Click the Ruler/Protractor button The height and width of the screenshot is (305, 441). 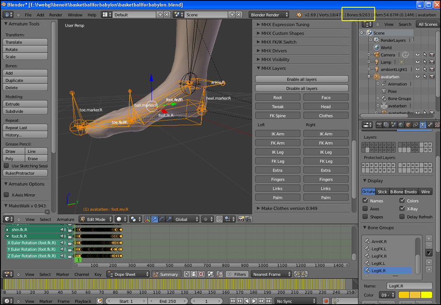click(x=25, y=173)
